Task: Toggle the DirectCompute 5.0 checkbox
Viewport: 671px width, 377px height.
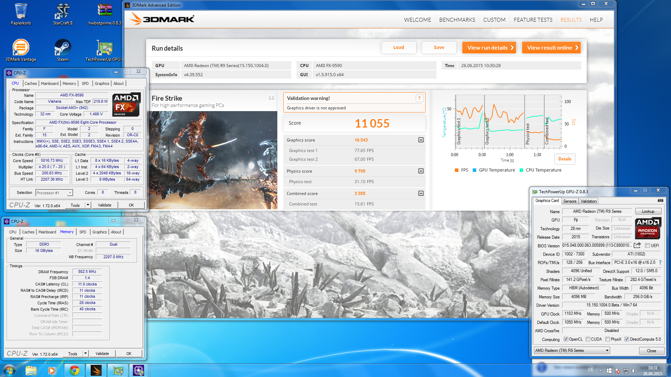Action: pyautogui.click(x=627, y=339)
